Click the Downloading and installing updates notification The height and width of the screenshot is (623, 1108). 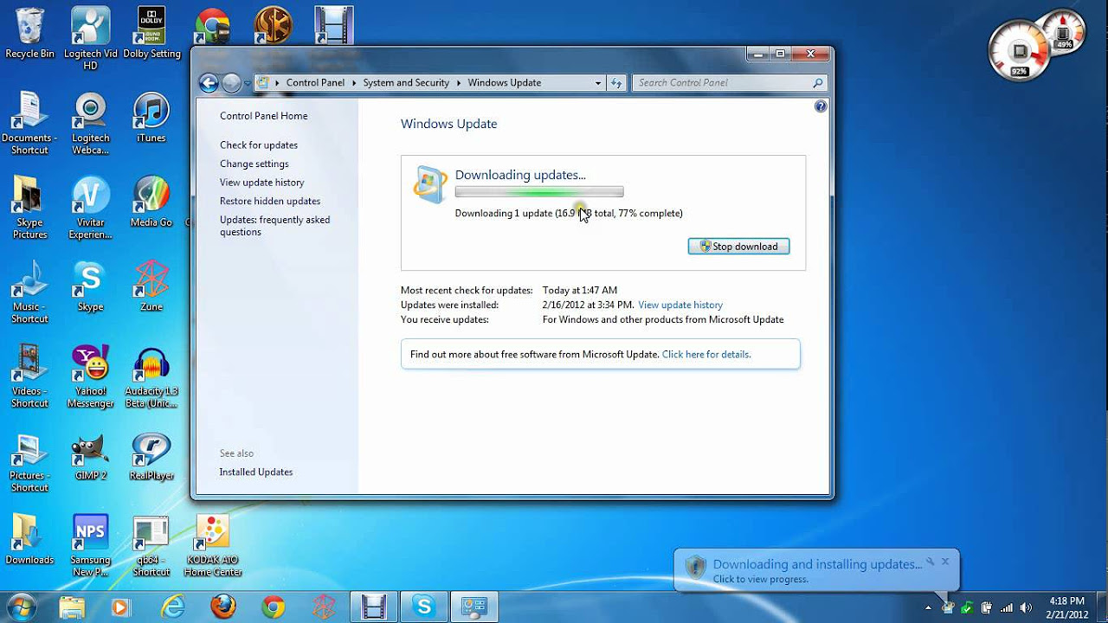pyautogui.click(x=816, y=570)
